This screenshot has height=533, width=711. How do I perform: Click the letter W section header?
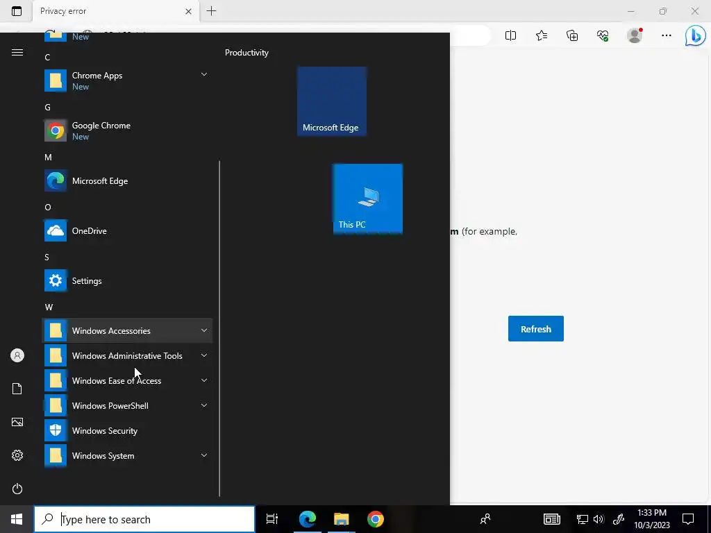(x=49, y=307)
